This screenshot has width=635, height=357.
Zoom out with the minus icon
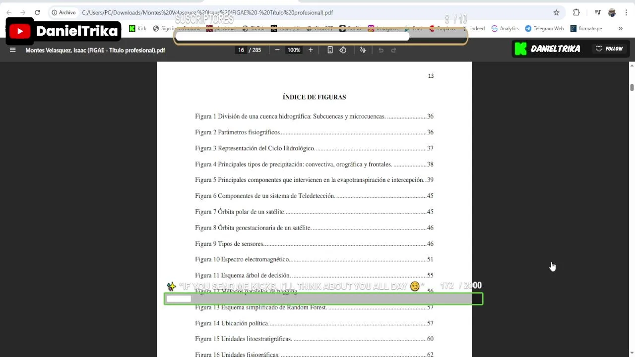(277, 50)
